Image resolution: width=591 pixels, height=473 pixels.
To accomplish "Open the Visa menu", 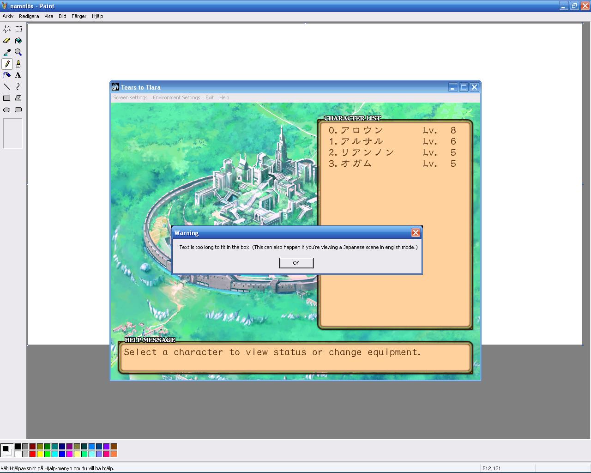I will 49,16.
